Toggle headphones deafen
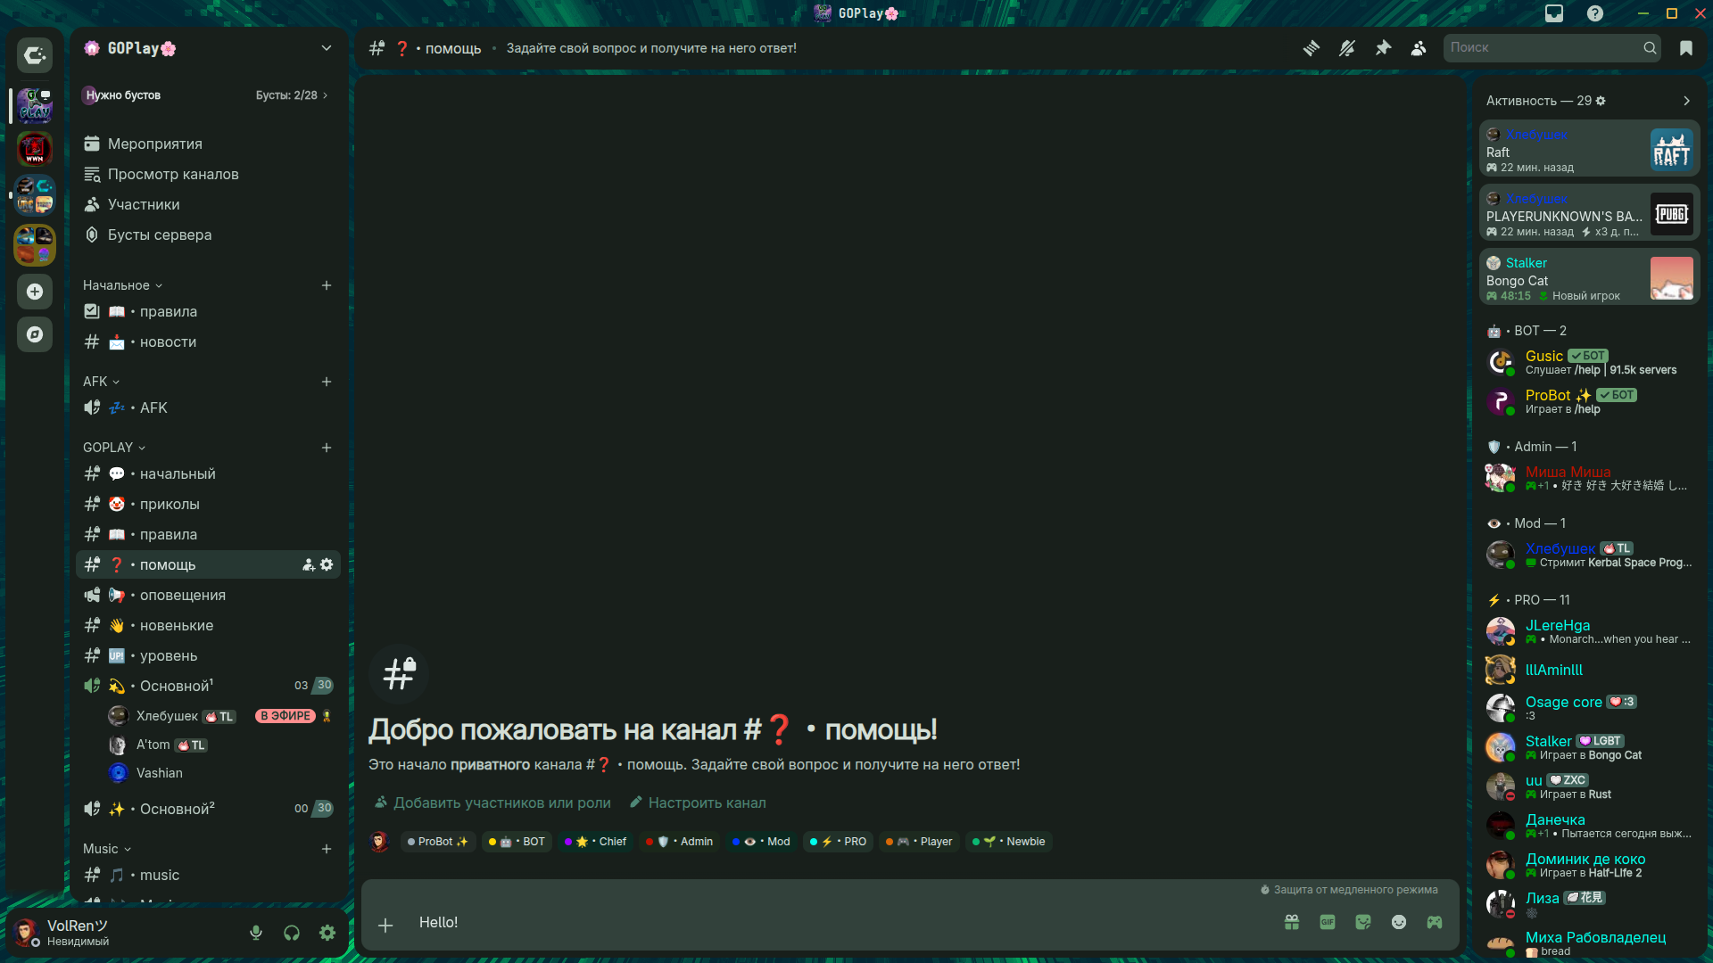 (x=292, y=933)
